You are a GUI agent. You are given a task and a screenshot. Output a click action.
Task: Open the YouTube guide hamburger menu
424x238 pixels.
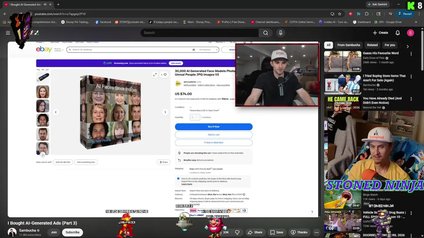pyautogui.click(x=8, y=33)
